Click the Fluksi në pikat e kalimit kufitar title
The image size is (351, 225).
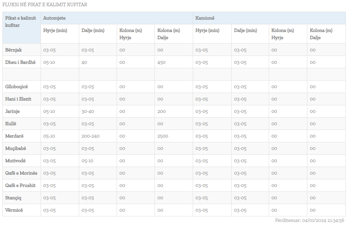[x=45, y=5]
